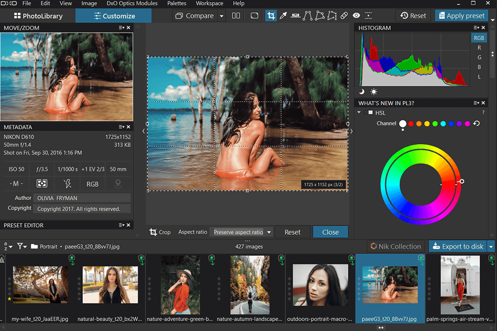Open the Preserve aspect ratio dropdown
Image resolution: width=497 pixels, height=331 pixels.
269,232
